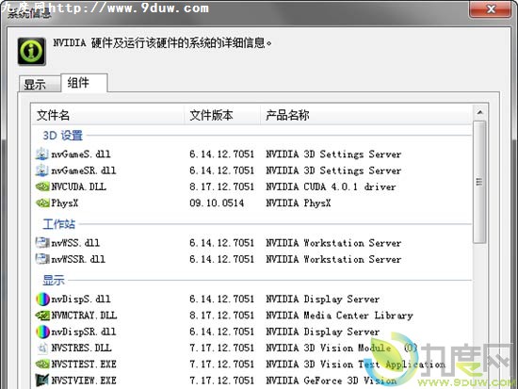Click the PhysX row NVIDIA icon
Viewport: 518px width, 389px height.
click(42, 203)
